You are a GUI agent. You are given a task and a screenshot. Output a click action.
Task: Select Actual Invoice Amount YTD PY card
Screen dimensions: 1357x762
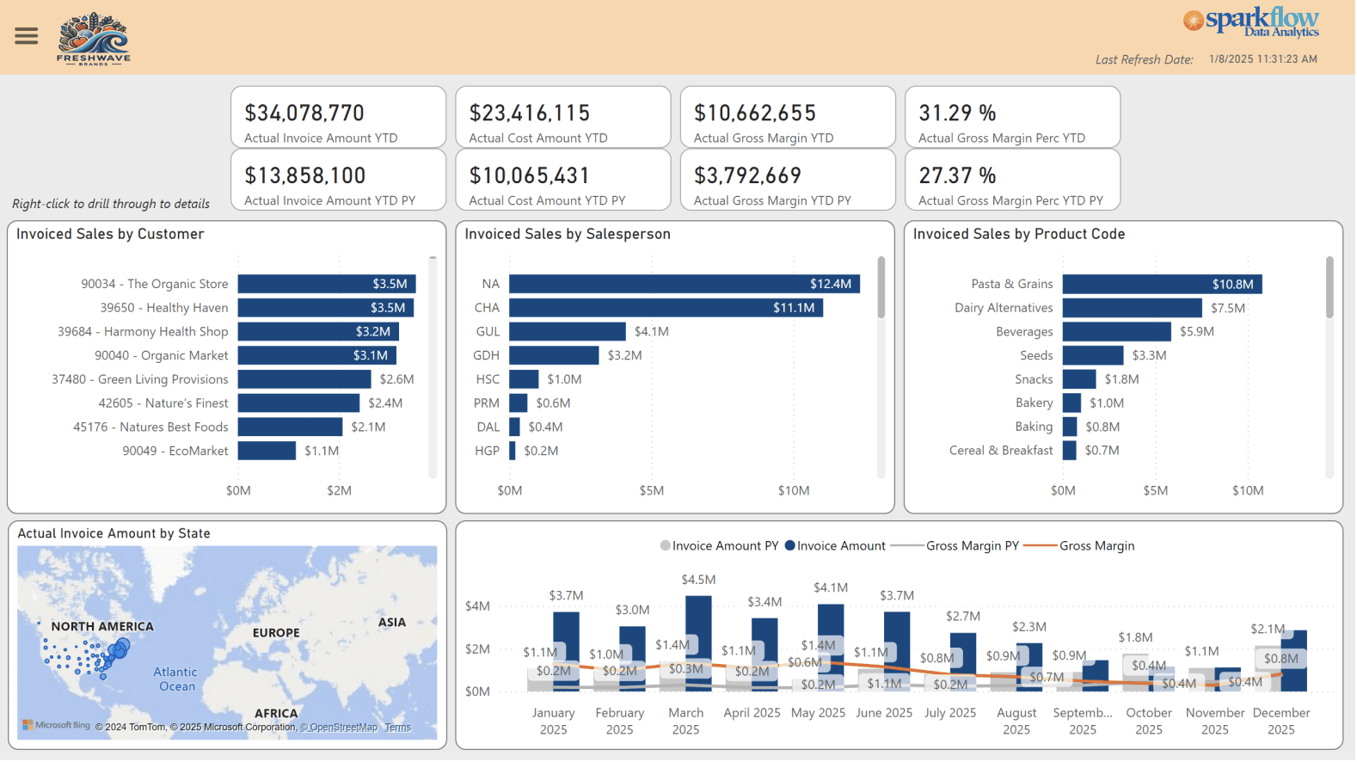tap(339, 181)
